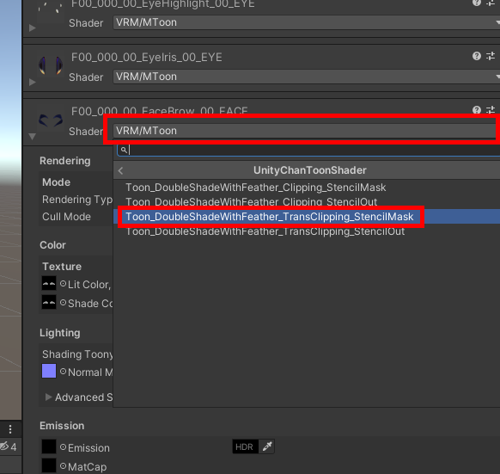Click the Color section heading

52,245
